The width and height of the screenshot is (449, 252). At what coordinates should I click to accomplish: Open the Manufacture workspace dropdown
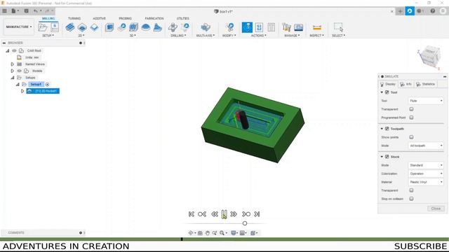19,27
